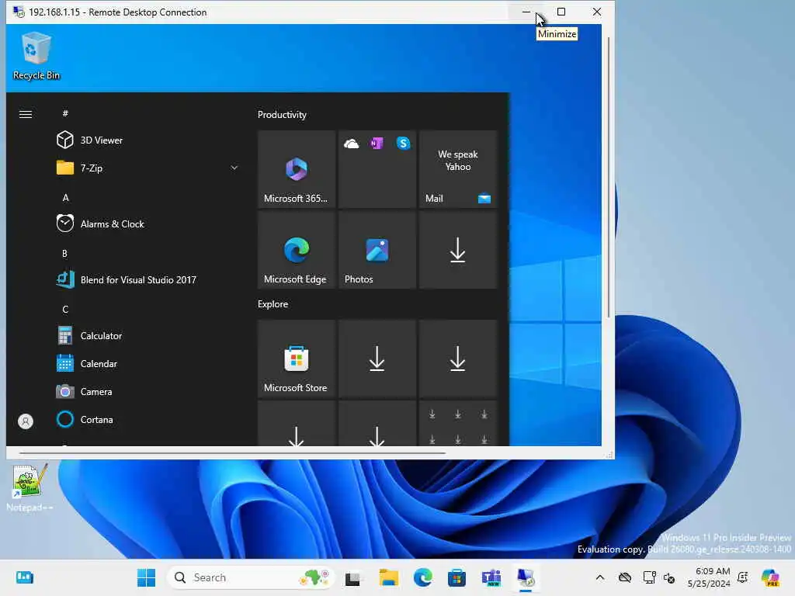Open Task View on host taskbar
Viewport: 795px width, 596px height.
353,577
